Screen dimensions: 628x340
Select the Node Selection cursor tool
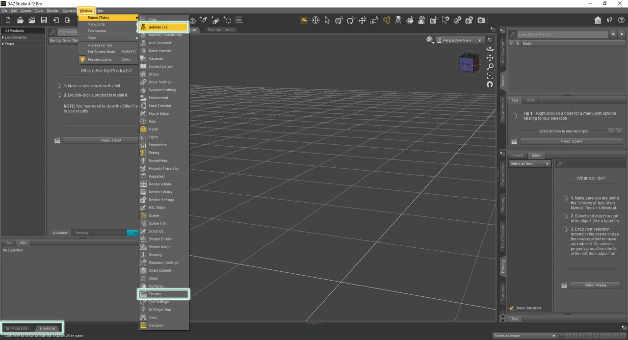[327, 20]
